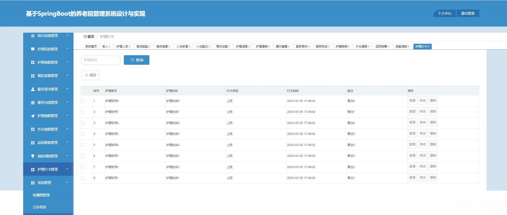This screenshot has height=215, width=507.
Task: Close the 房间信息 tab with its X
Action: [169, 46]
